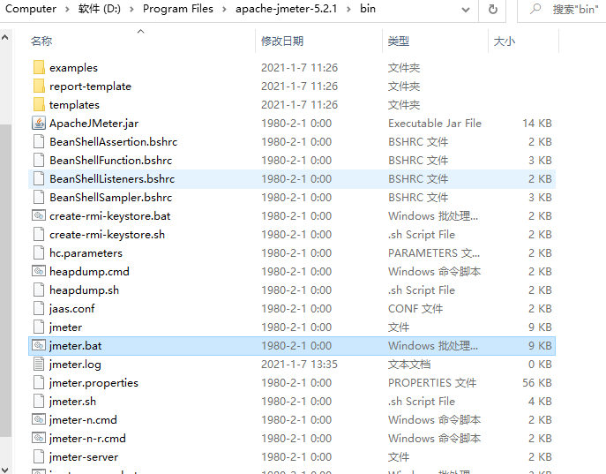Click the BeanShellFunction.bshrc file icon

click(39, 160)
